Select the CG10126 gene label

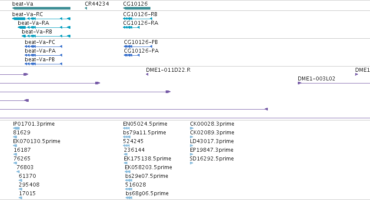[x=136, y=4]
